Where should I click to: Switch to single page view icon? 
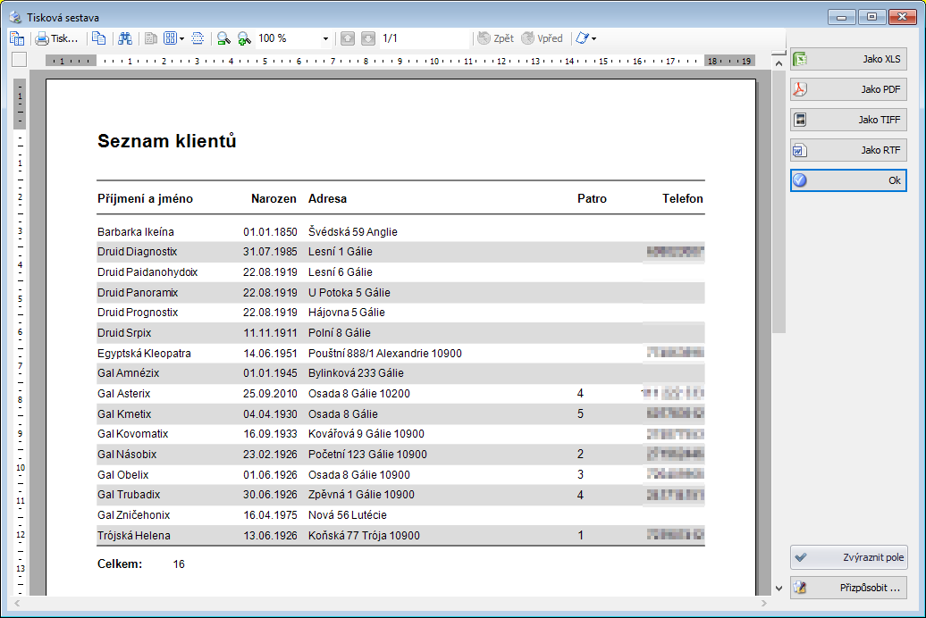pyautogui.click(x=151, y=39)
